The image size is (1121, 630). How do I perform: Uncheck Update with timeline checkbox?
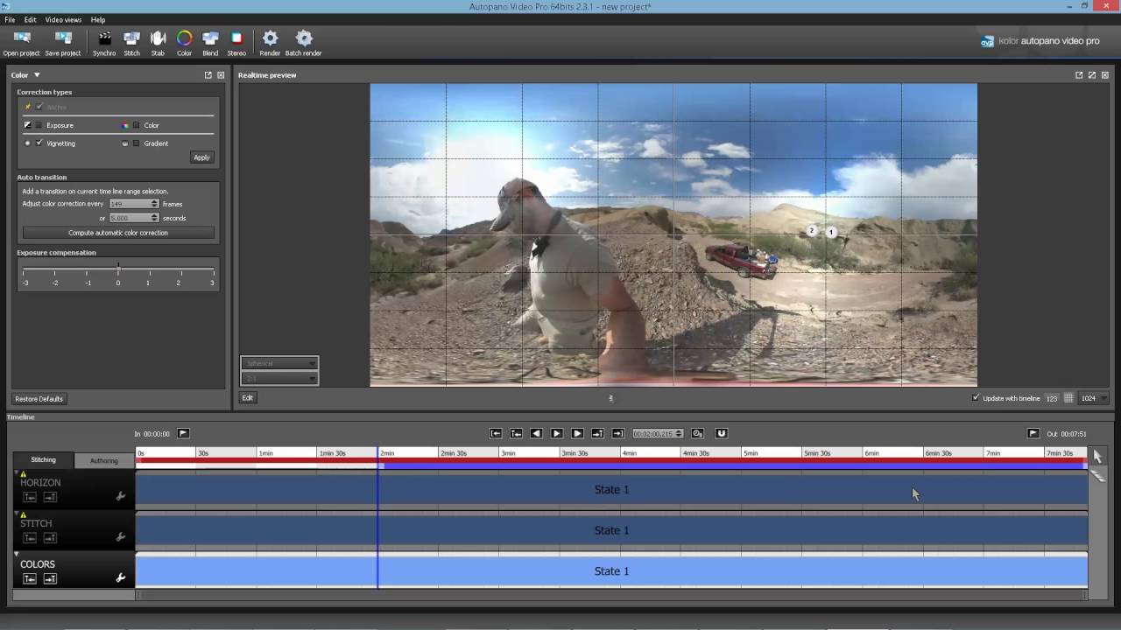click(976, 398)
